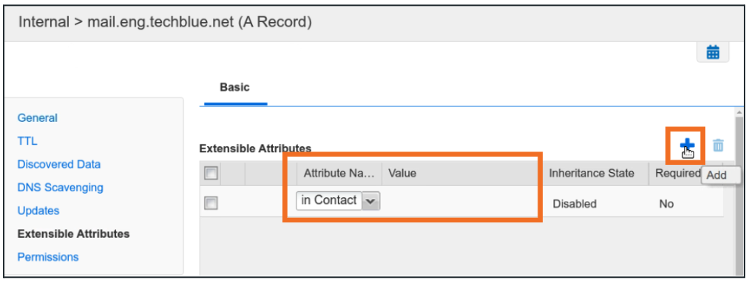
Task: Go to Discovered Data section
Action: coord(58,164)
